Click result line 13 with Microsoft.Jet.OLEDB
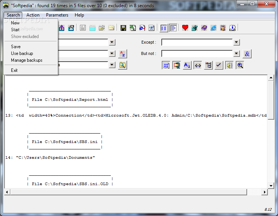This screenshot has width=278, height=216. tap(136, 116)
